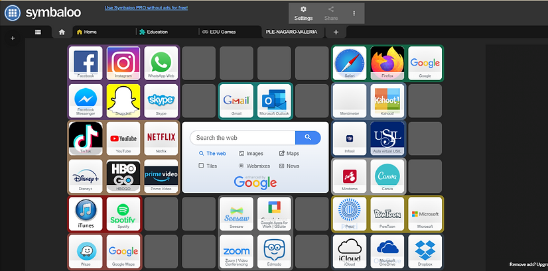Viewport: 548px width, 271px height.
Task: Open the Snapchat ghost tile
Action: (123, 101)
